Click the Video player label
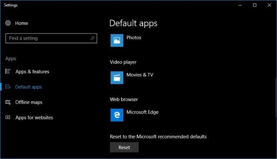Viewport: 277px width, 159px height. pos(123,62)
